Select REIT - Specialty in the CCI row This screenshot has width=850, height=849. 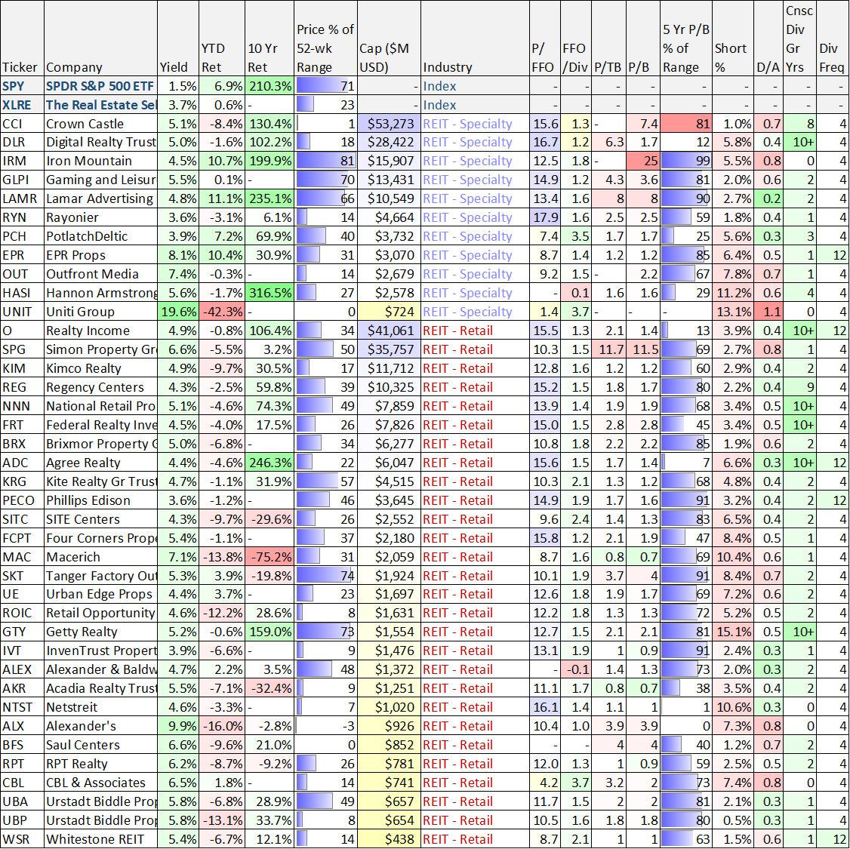(475, 124)
